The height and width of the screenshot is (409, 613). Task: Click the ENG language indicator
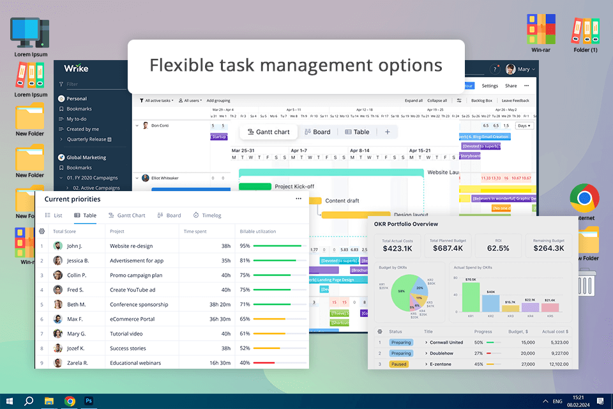point(557,401)
